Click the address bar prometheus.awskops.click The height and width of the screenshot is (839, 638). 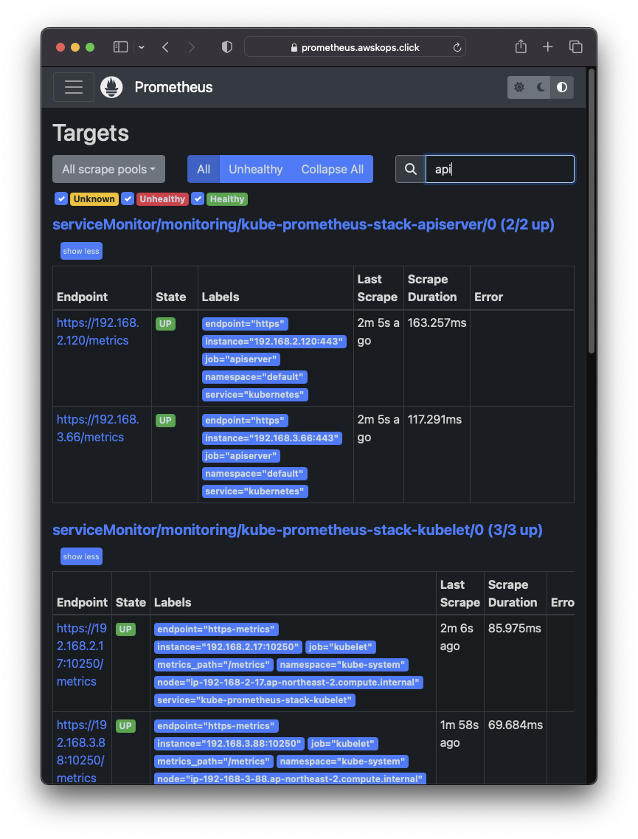point(355,47)
